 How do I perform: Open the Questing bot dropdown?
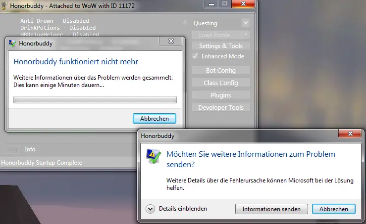tap(245, 23)
